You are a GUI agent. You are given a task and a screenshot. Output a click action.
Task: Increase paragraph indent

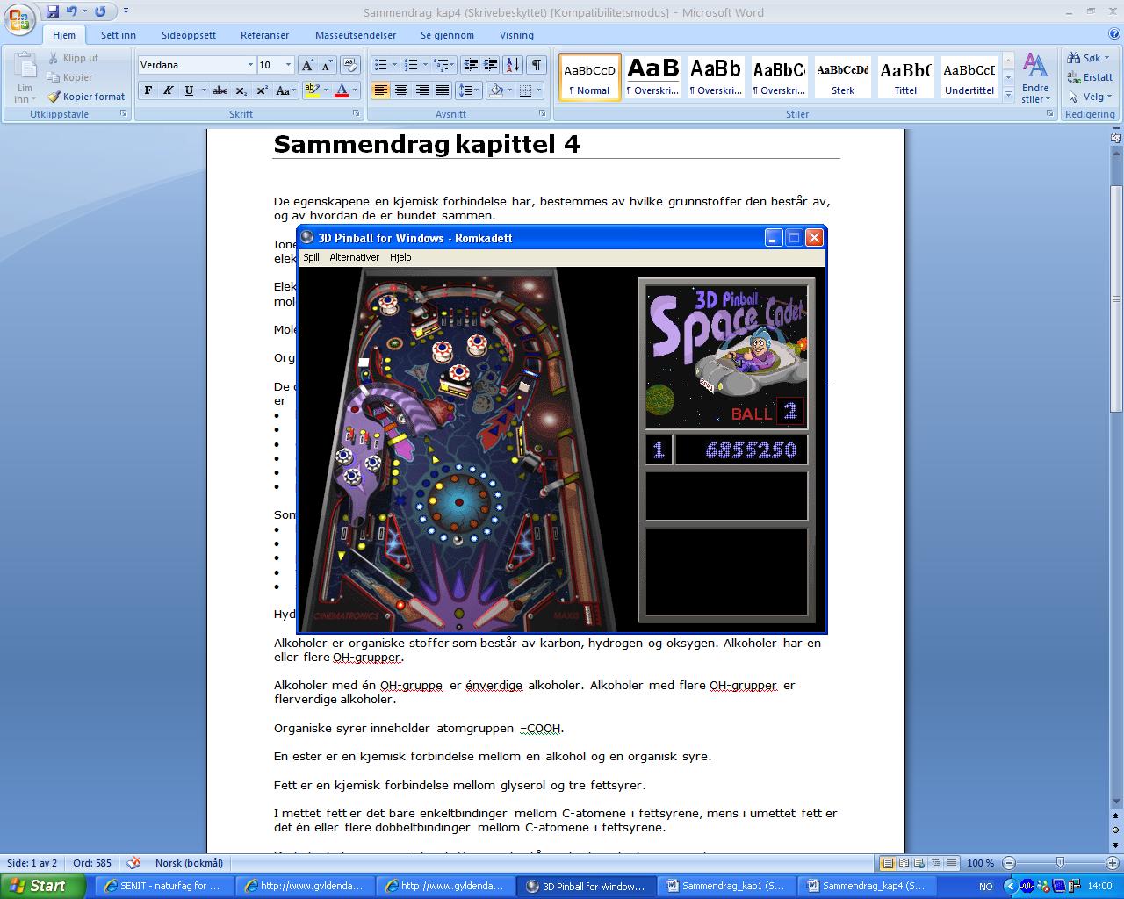491,65
